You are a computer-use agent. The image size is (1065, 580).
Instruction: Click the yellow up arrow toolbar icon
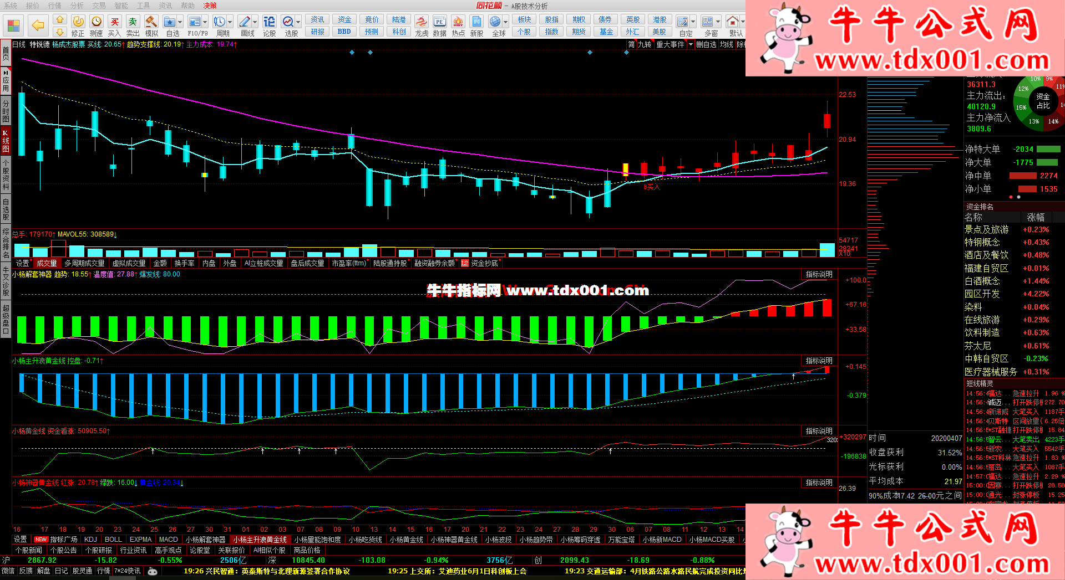click(60, 20)
